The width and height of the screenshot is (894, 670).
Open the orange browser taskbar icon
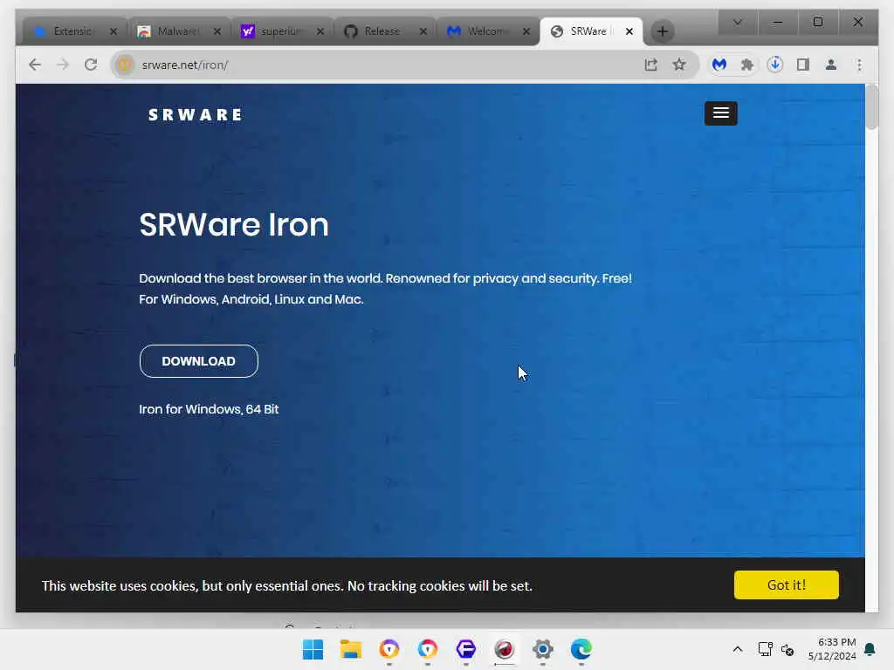tap(389, 649)
